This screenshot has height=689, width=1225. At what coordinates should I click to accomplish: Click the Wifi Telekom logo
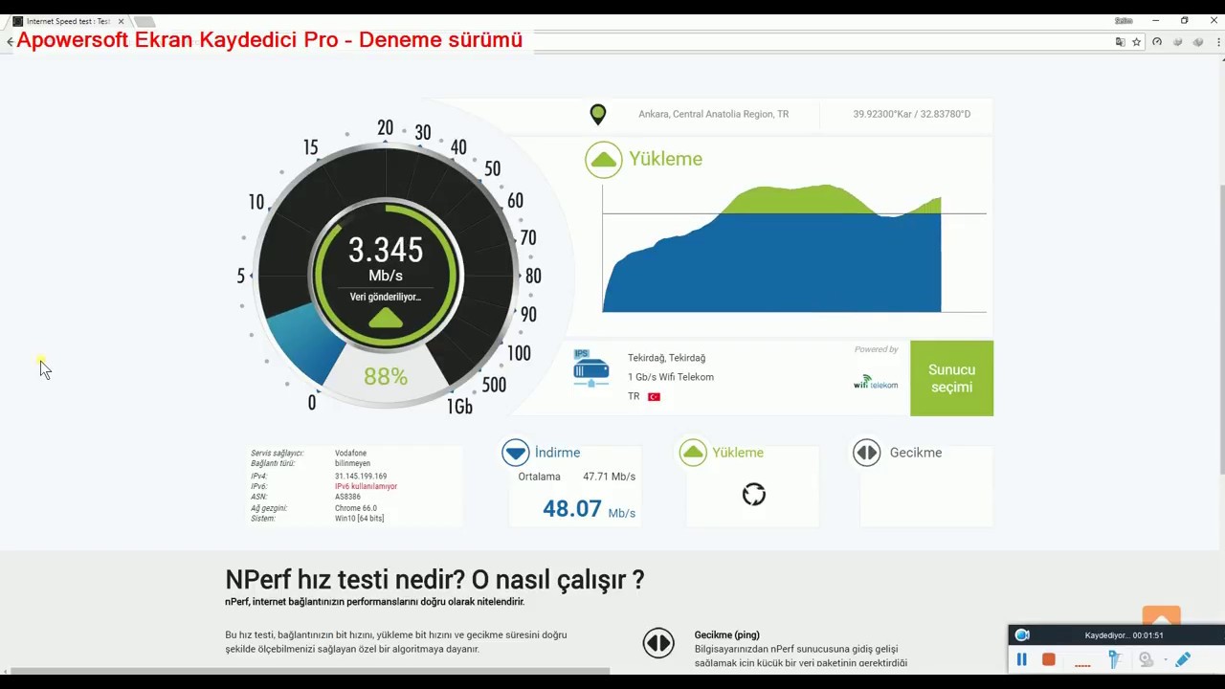coord(876,381)
